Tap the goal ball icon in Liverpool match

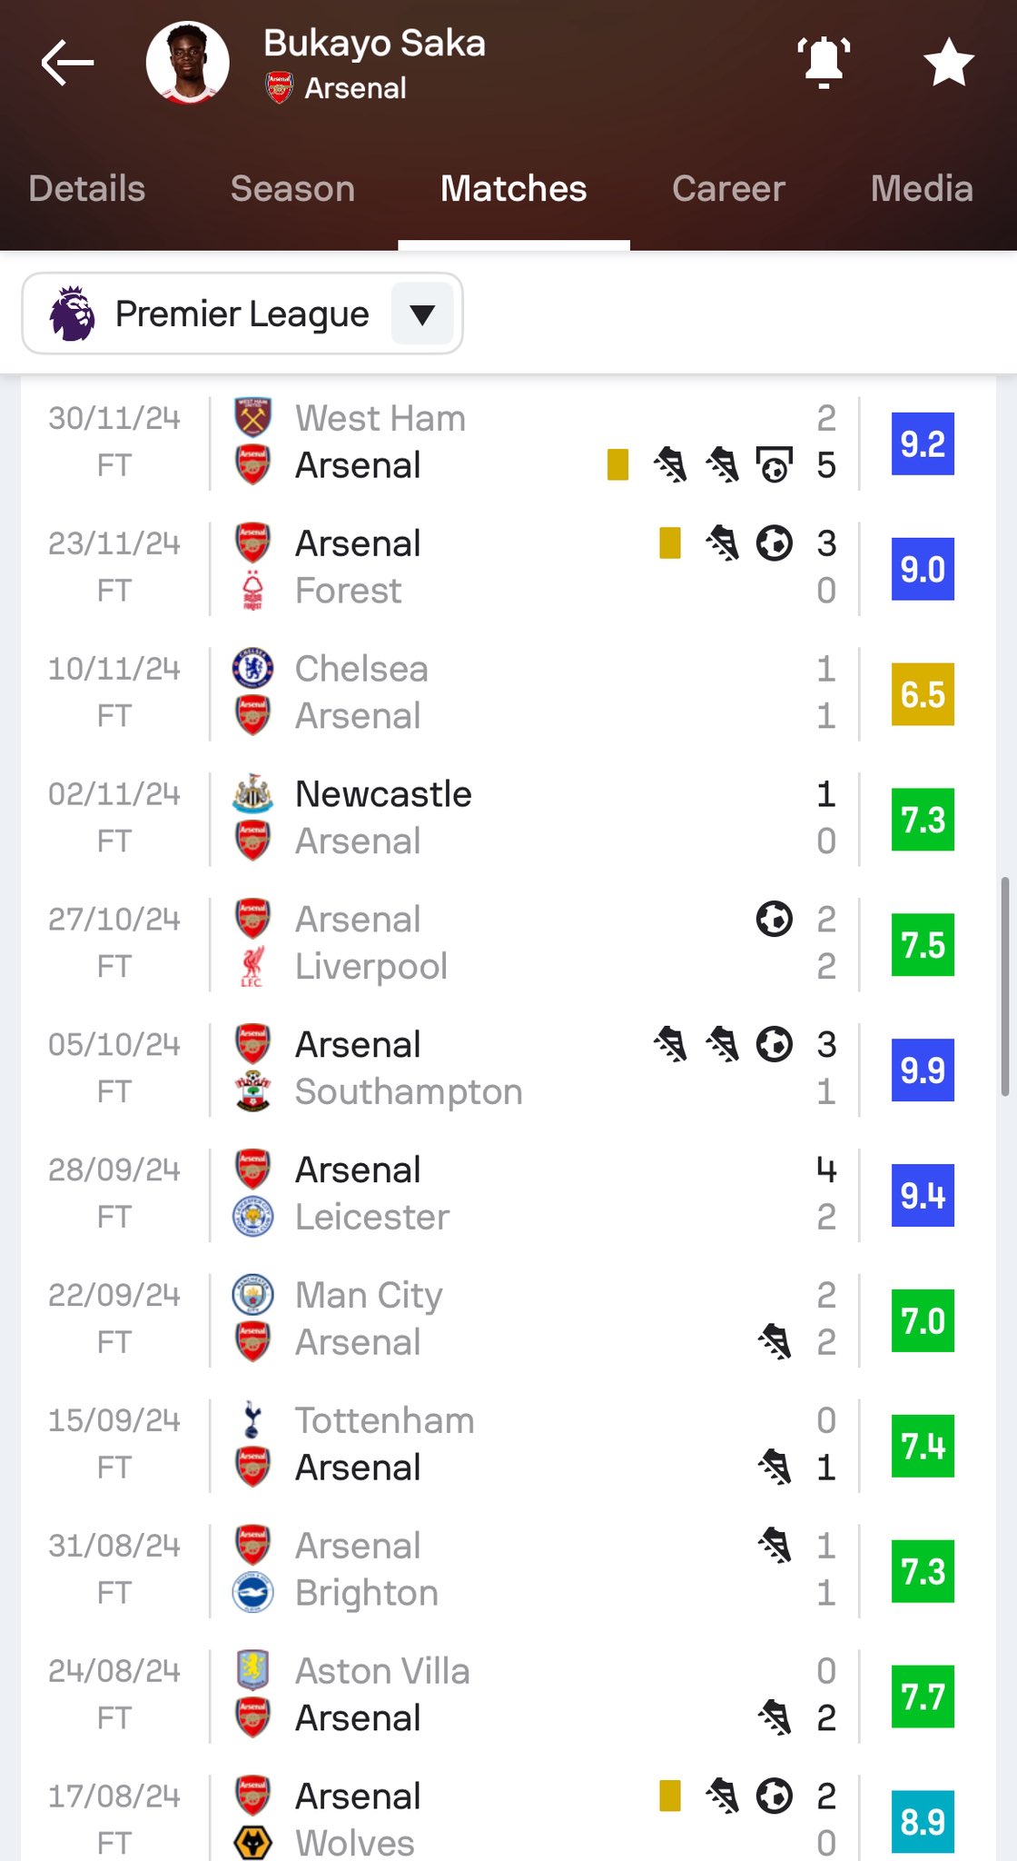pos(774,919)
